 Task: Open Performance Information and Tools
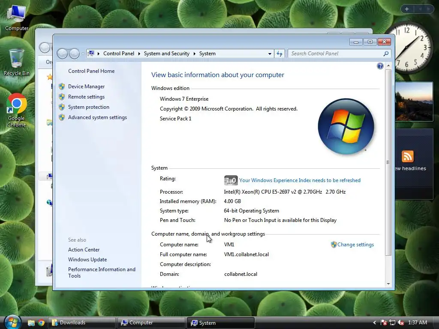click(x=102, y=272)
